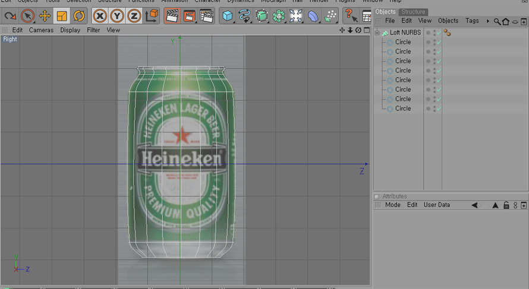529x289 pixels.
Task: Switch to the Structure tab
Action: 413,11
